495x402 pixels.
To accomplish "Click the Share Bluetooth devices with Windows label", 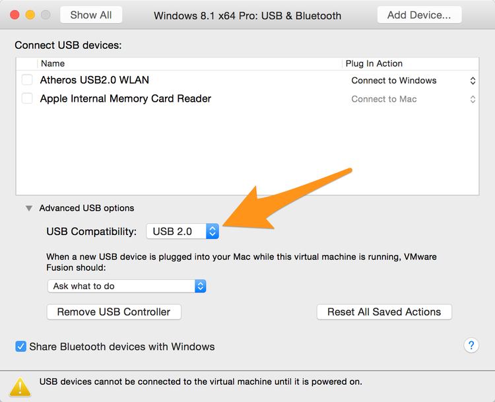I will coord(122,347).
